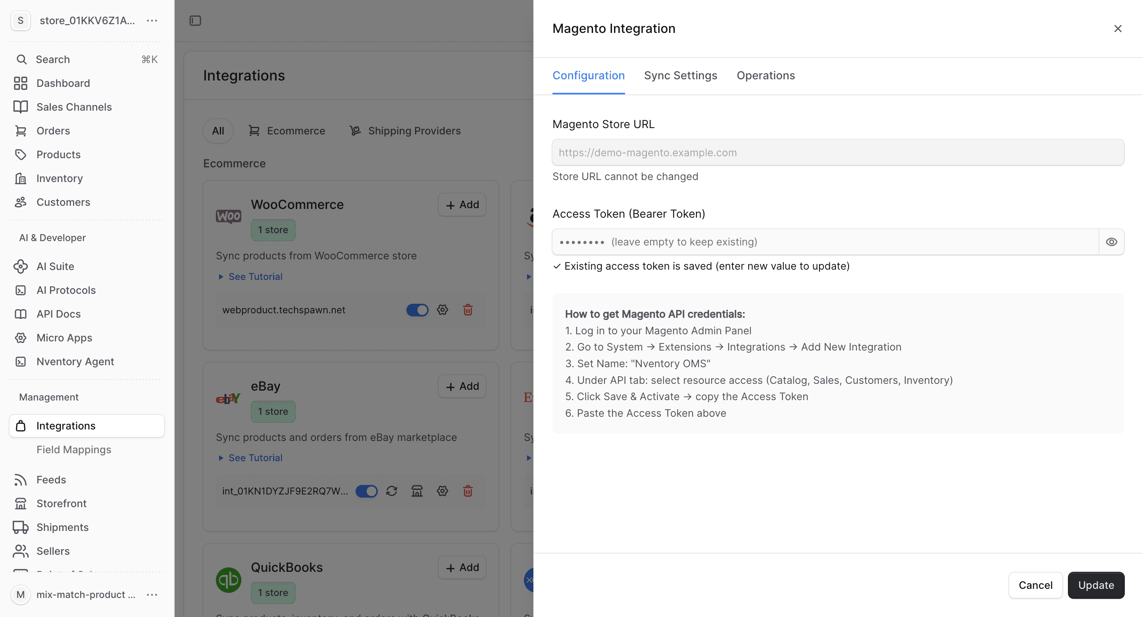Delete webproduct.techspawn.net WooCommerce store
Image resolution: width=1143 pixels, height=617 pixels.
tap(468, 310)
